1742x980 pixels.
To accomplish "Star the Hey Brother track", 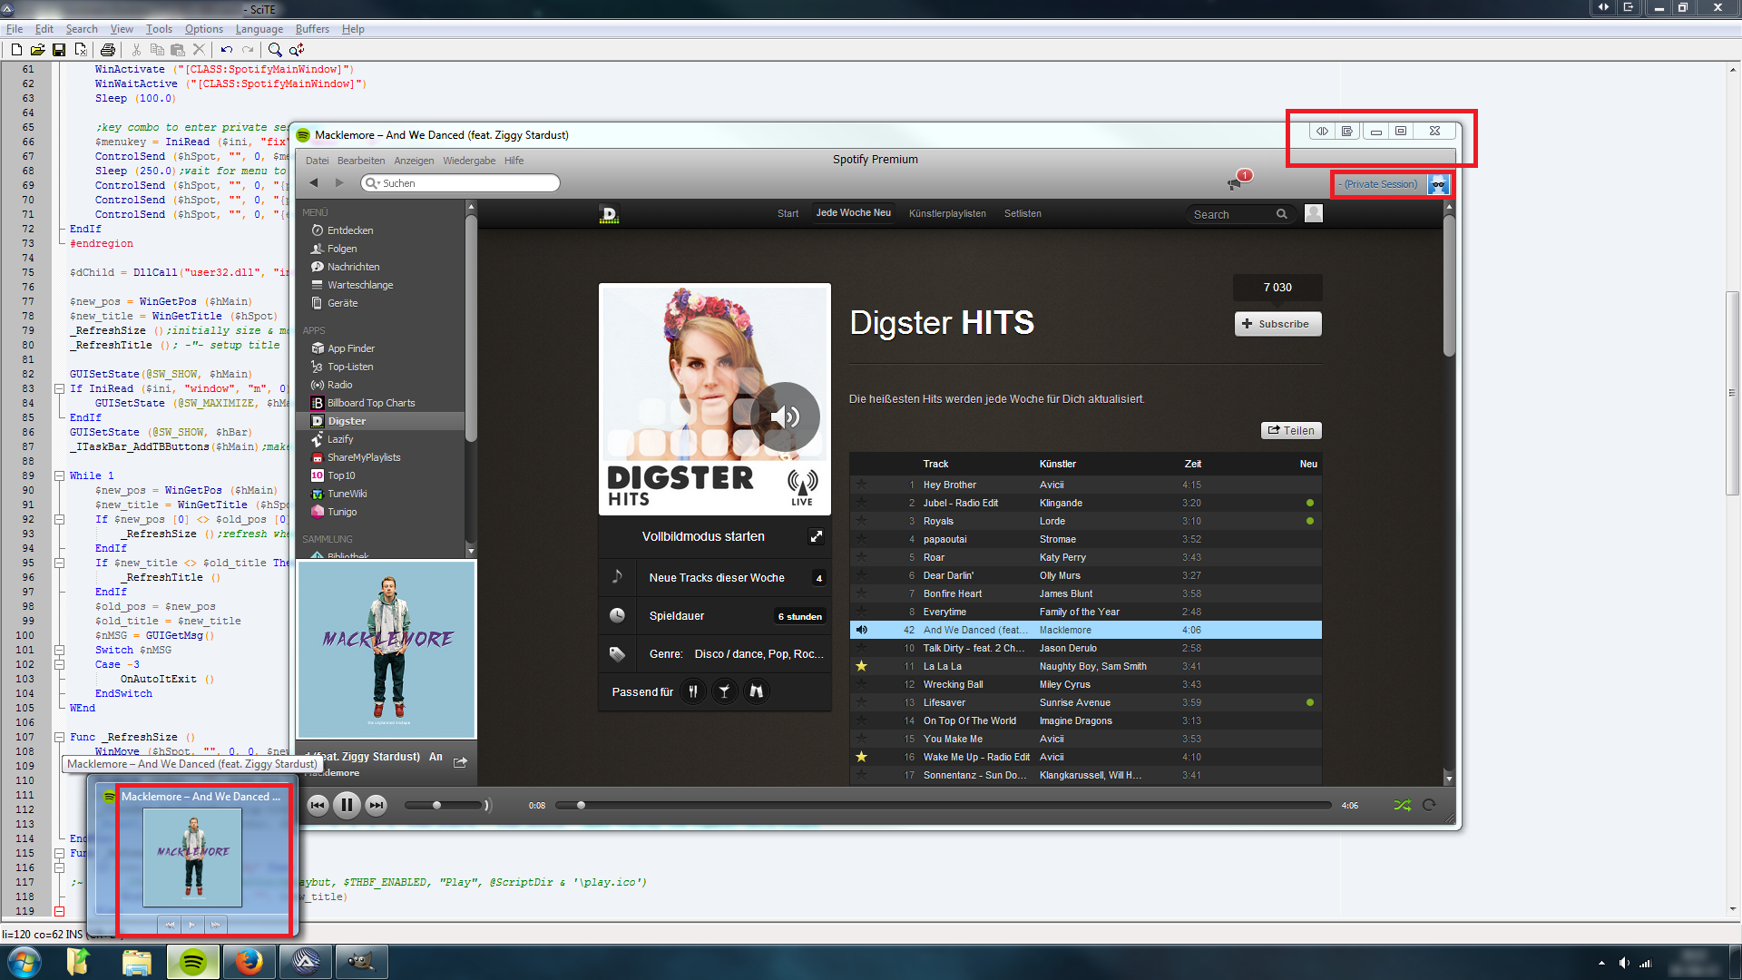I will pyautogui.click(x=861, y=485).
